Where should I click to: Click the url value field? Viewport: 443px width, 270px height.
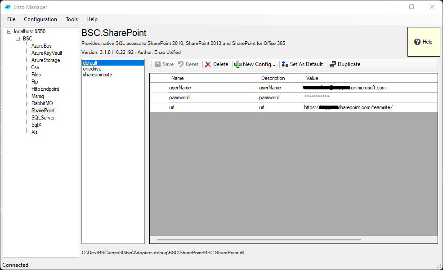click(x=370, y=107)
